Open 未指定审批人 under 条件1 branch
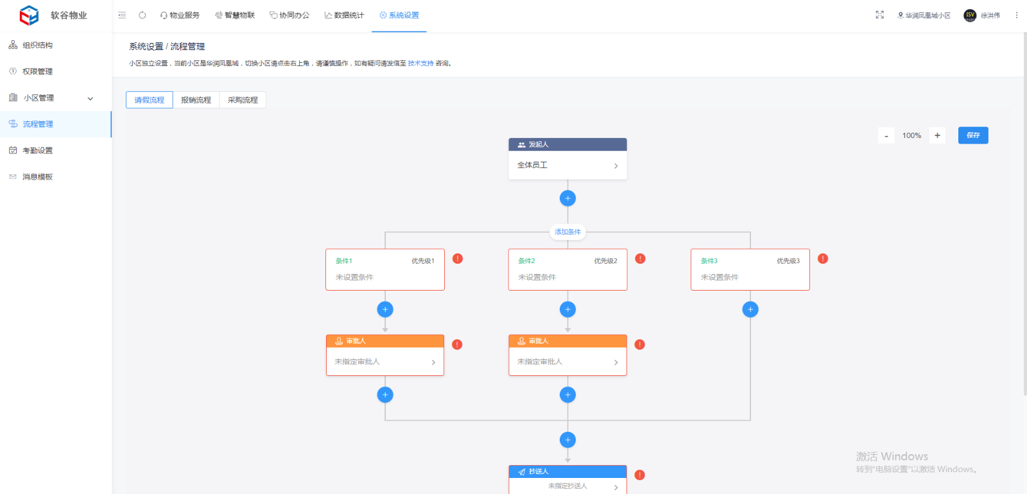The image size is (1027, 494). (385, 362)
